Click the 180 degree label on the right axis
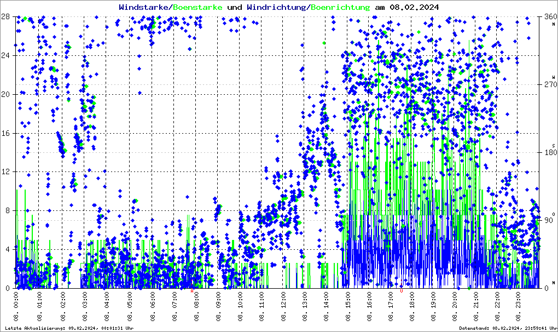This screenshot has width=558, height=332. pyautogui.click(x=547, y=152)
